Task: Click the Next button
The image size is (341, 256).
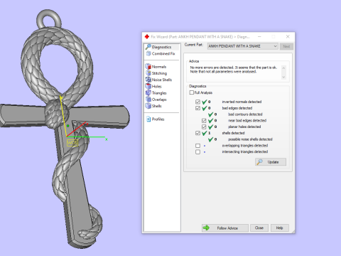Action: point(286,46)
